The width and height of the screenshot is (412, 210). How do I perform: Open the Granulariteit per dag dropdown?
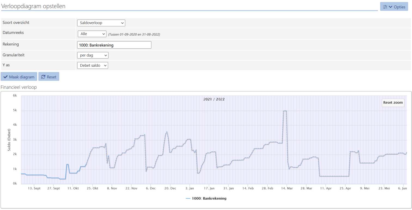pos(93,55)
